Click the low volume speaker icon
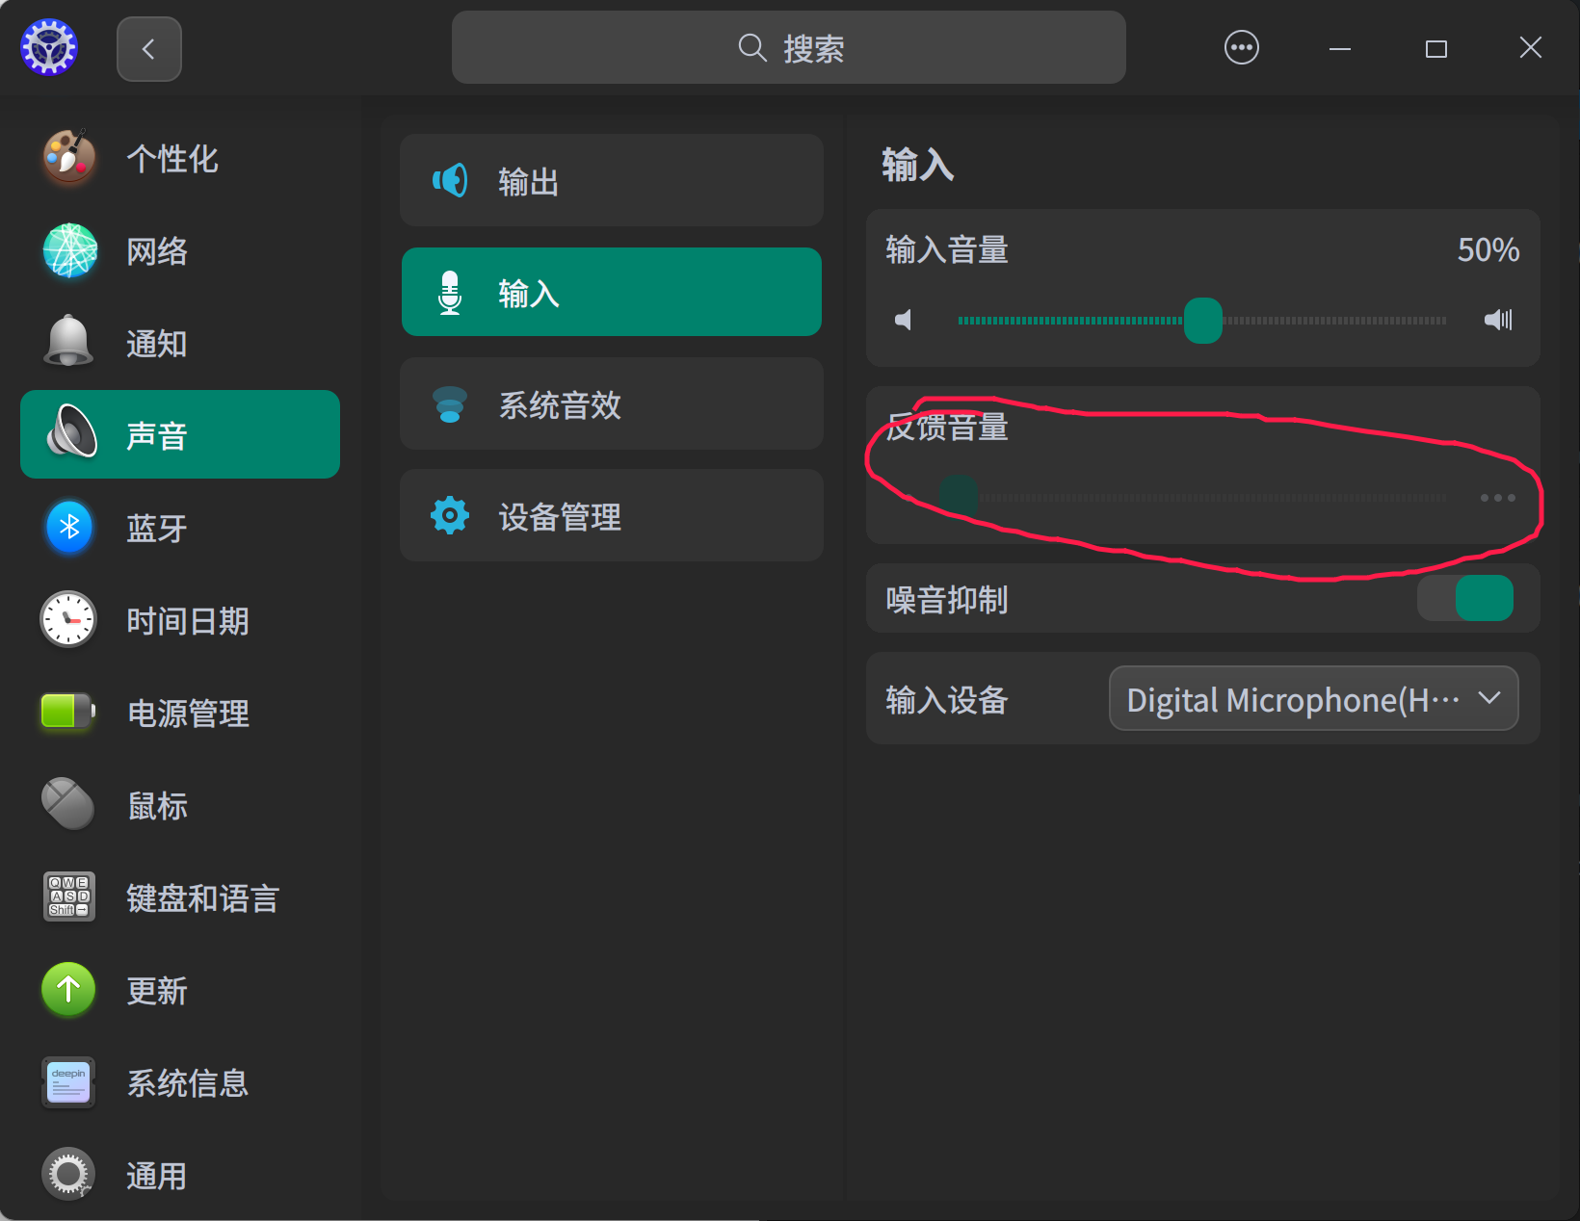This screenshot has width=1580, height=1221. [903, 320]
